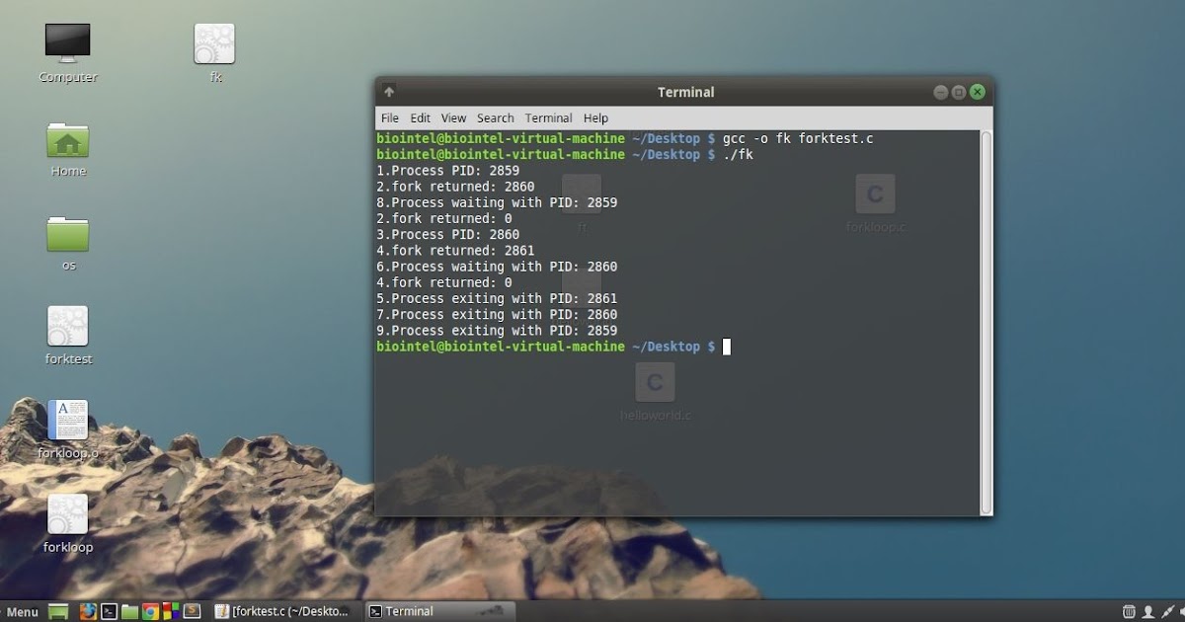Open the Computer icon
This screenshot has width=1185, height=622.
(66, 39)
